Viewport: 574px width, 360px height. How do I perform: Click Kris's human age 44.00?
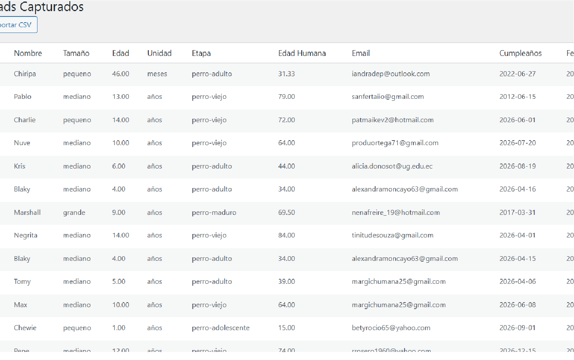[286, 166]
